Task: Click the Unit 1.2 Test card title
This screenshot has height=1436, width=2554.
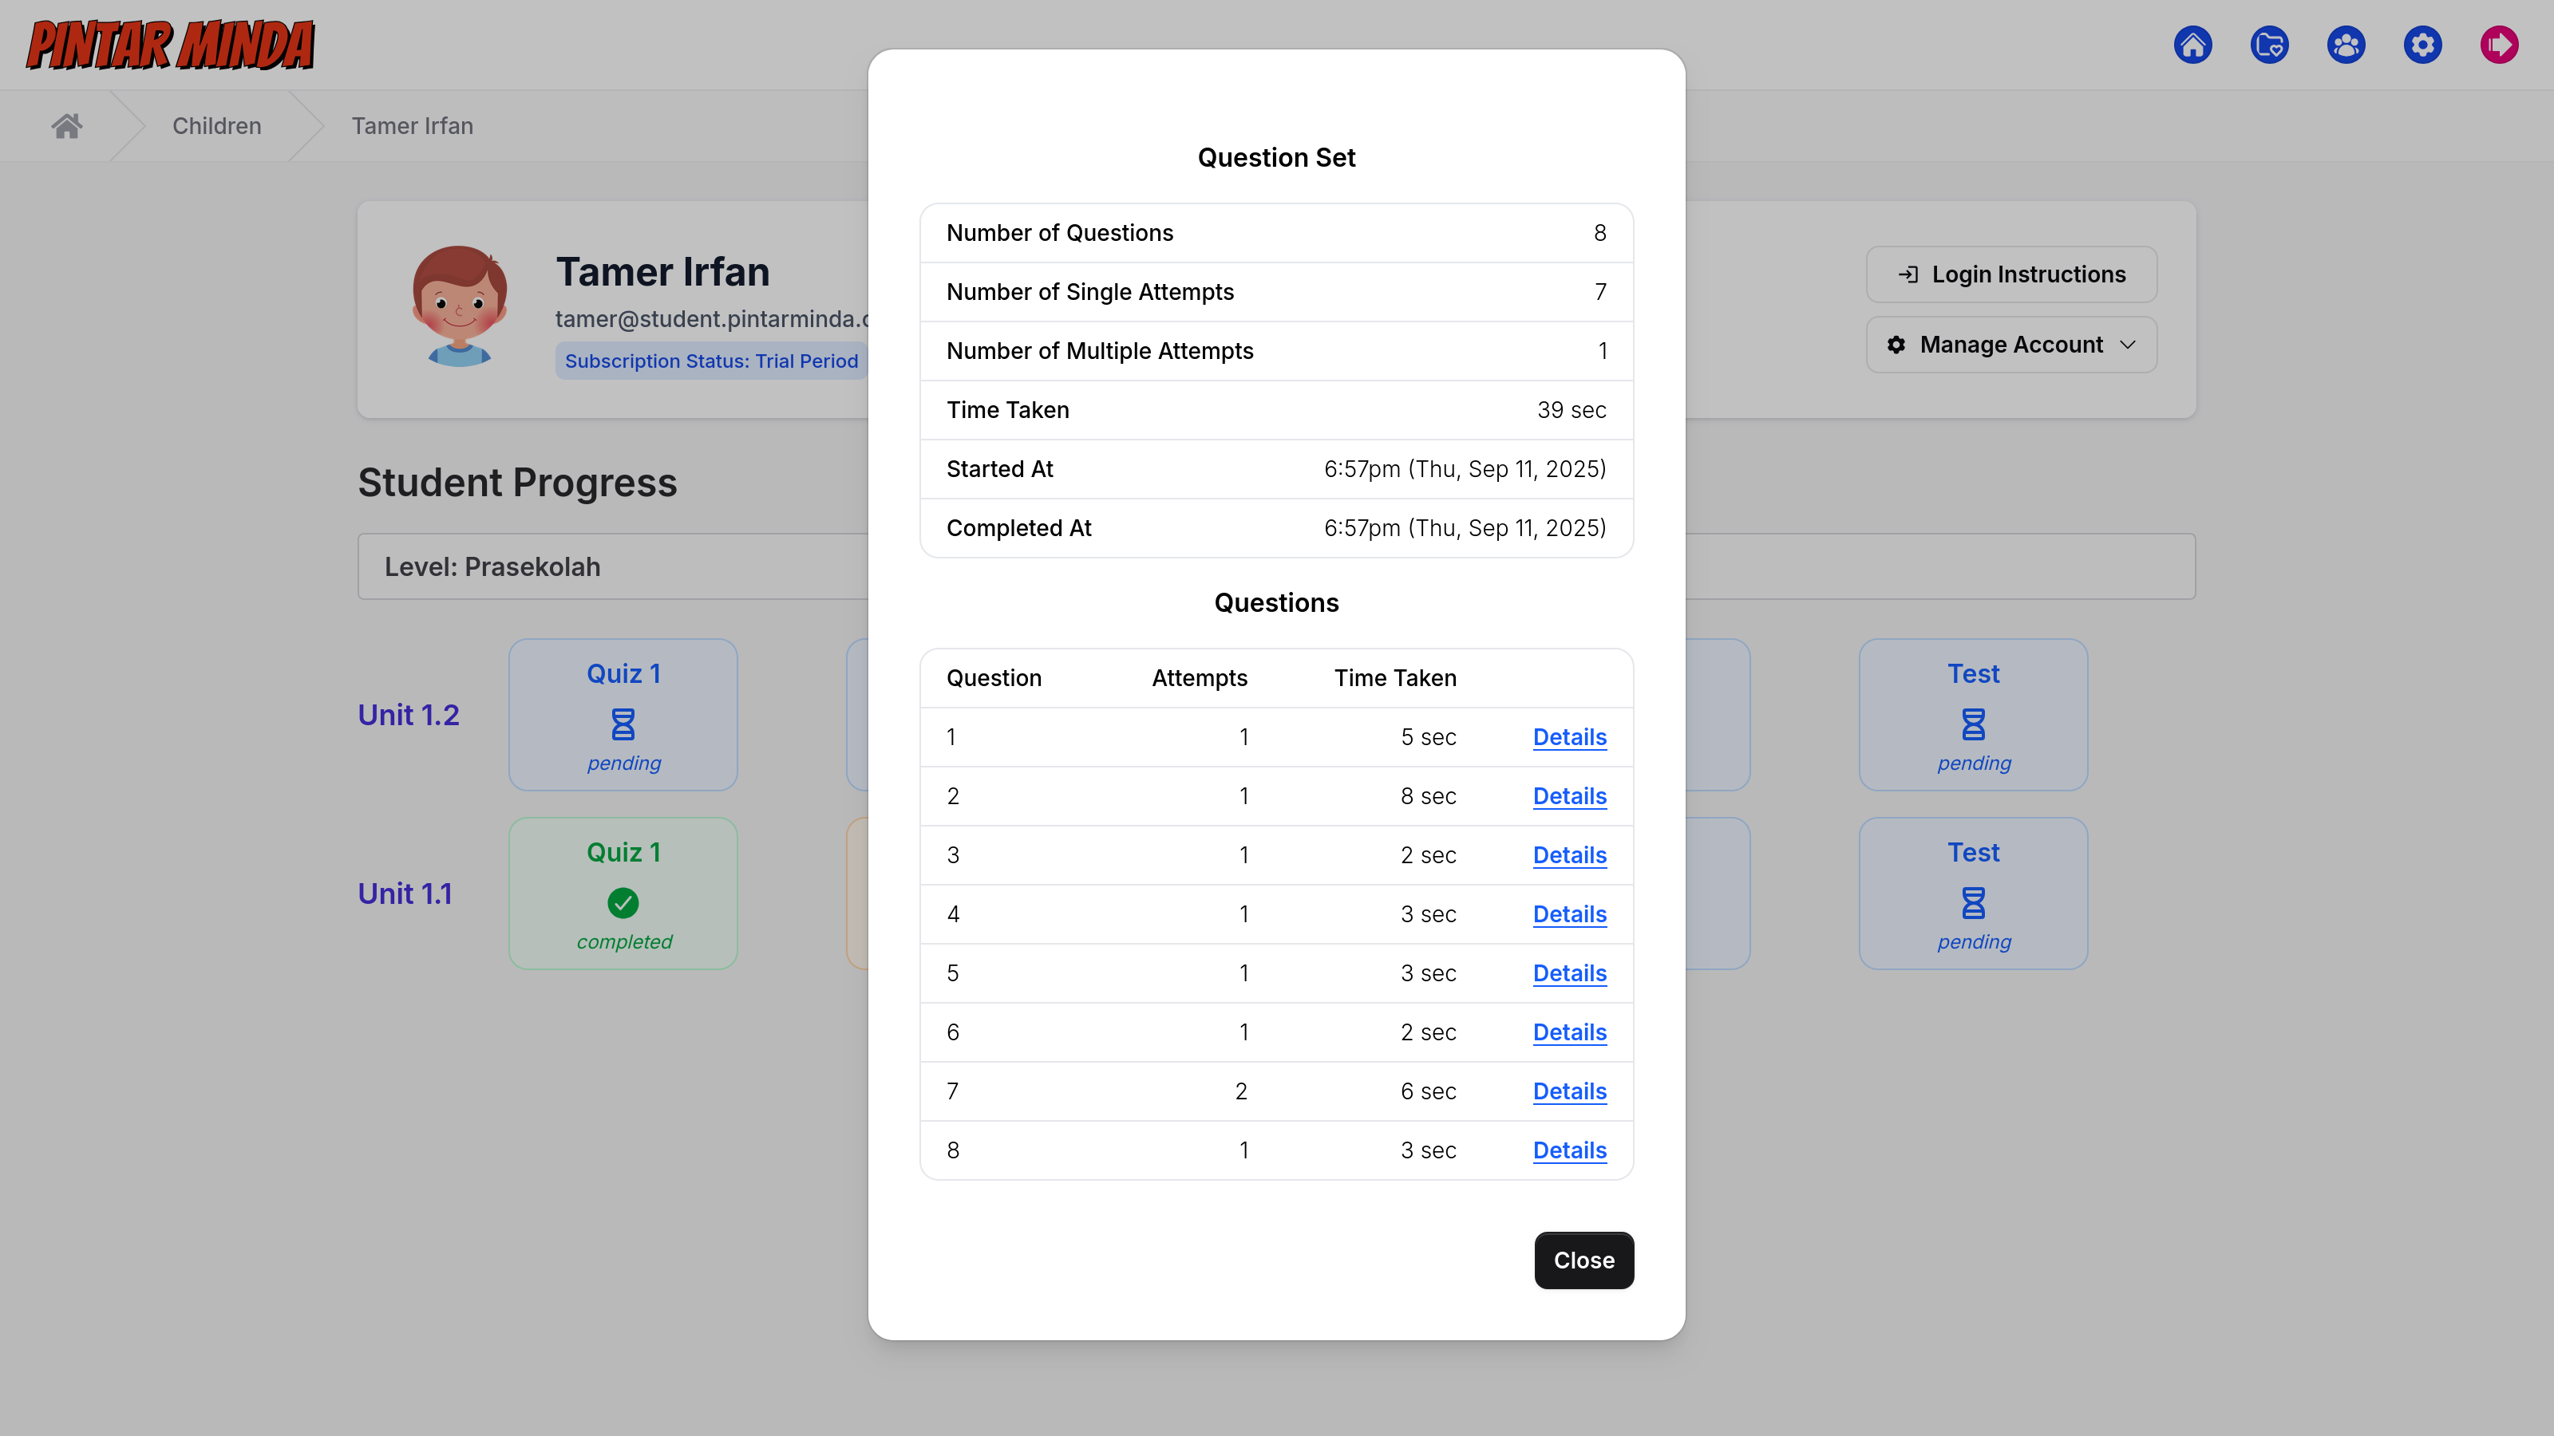Action: 1973,674
